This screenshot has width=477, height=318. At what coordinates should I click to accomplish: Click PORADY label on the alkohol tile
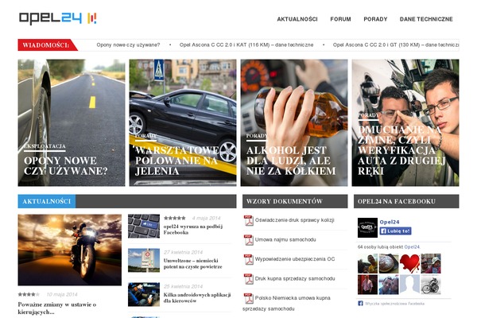[257, 136]
